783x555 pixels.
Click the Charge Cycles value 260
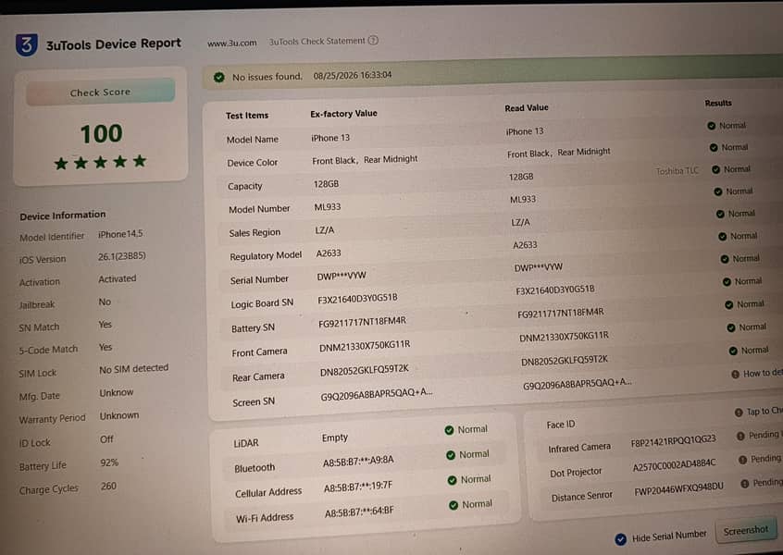[x=108, y=486]
